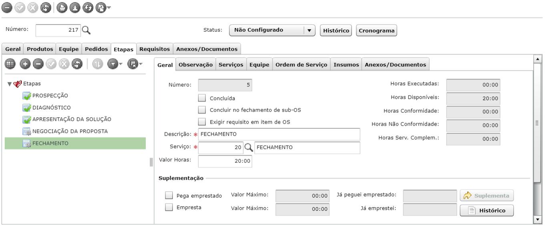Open the outer Anexos/Documentos tab
The image size is (545, 226).
pyautogui.click(x=207, y=48)
